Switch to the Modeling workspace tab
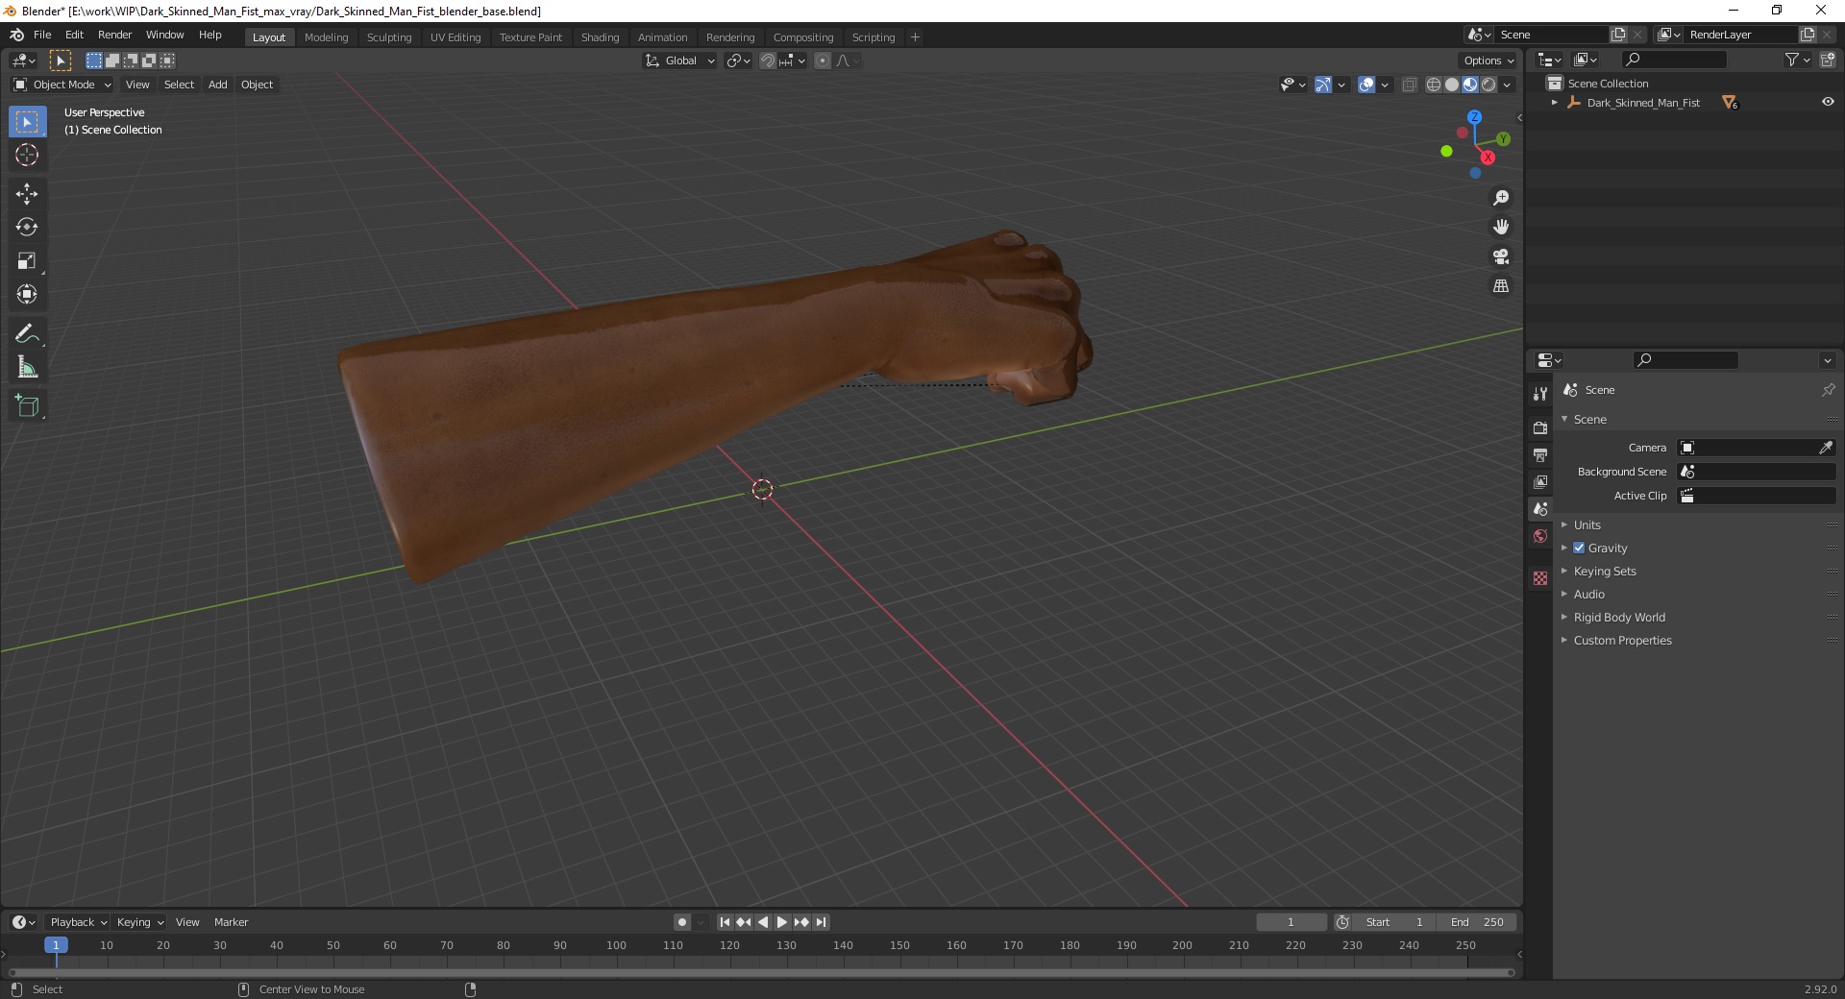The image size is (1845, 999). [326, 37]
